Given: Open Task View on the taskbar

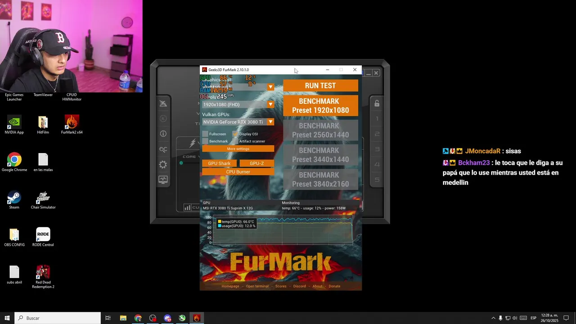Looking at the screenshot, I should [108, 318].
